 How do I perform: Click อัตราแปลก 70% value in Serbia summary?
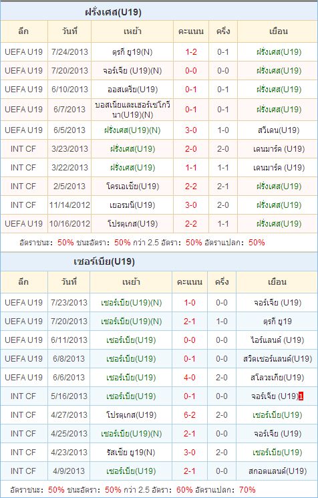pos(248,490)
